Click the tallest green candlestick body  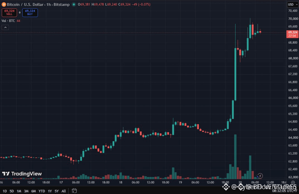(235, 74)
